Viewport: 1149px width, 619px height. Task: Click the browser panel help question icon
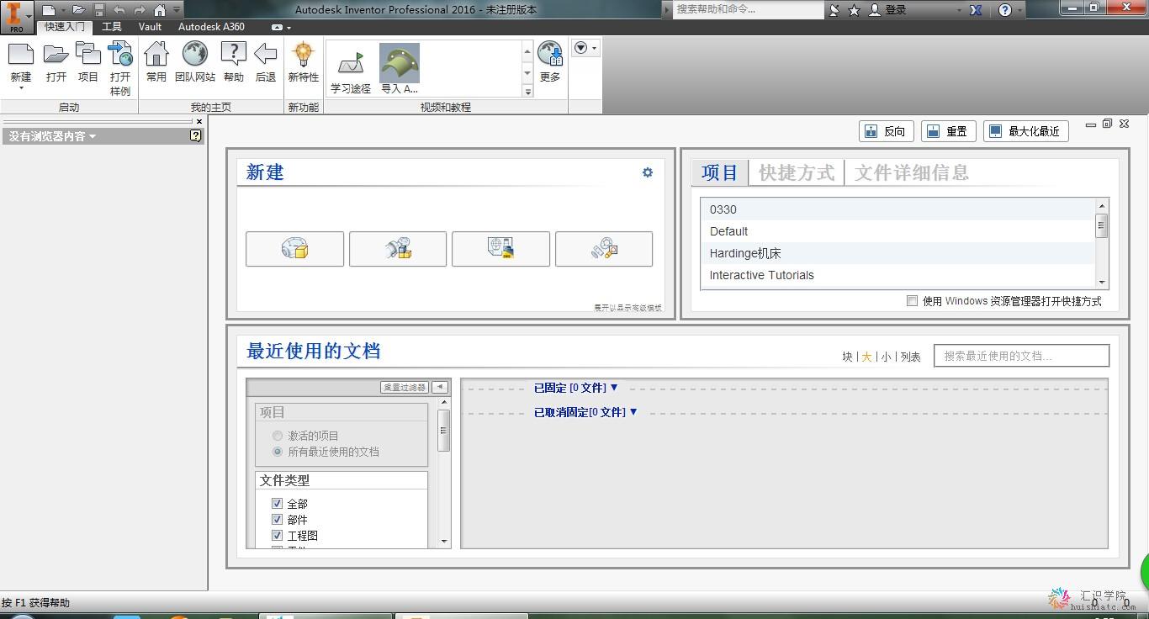pos(196,135)
